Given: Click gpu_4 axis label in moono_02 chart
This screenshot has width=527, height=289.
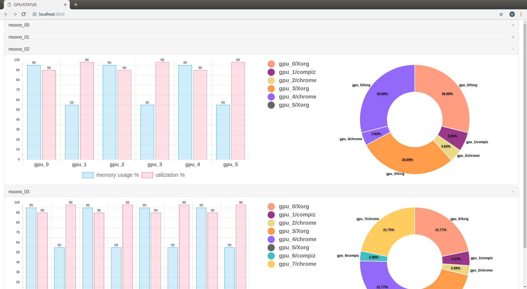Looking at the screenshot, I should point(193,164).
